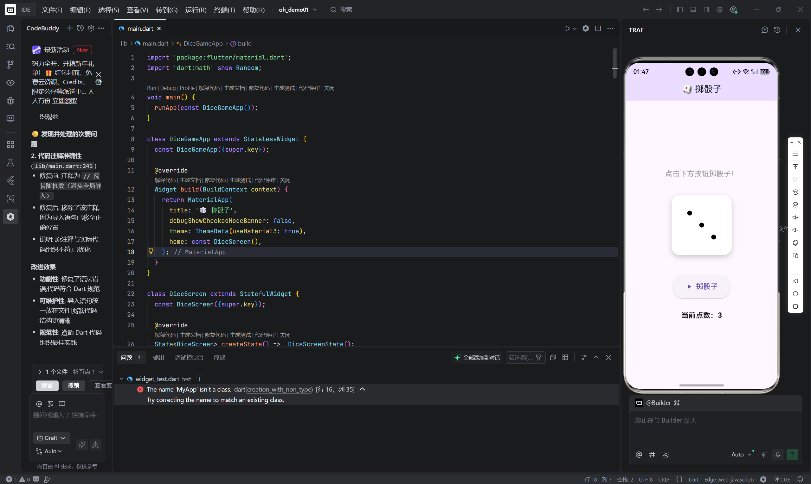Screen dimensions: 811x484
Task: Click the split editor icon
Action: click(x=598, y=28)
